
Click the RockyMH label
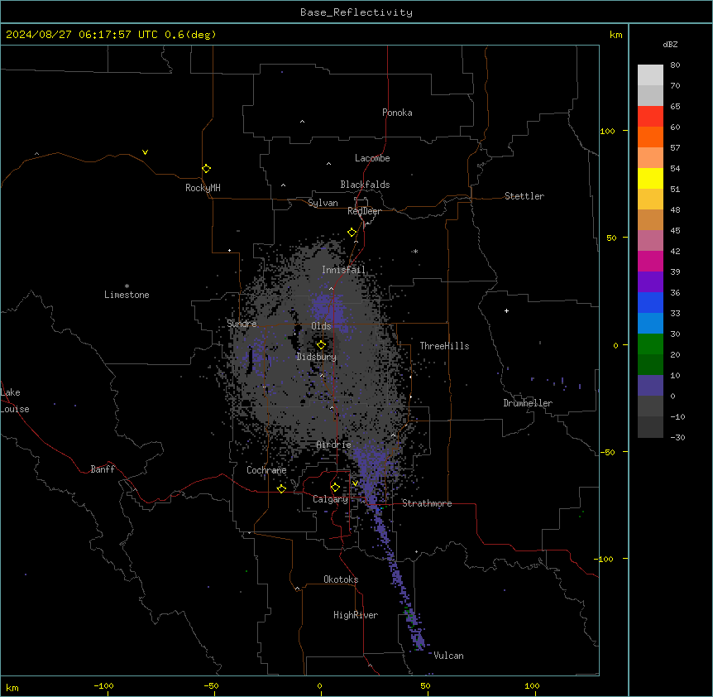[x=203, y=188]
